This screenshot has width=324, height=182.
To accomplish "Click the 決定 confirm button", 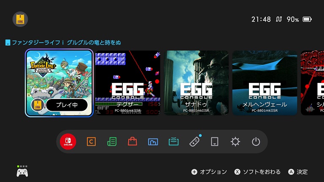I will tap(298, 172).
